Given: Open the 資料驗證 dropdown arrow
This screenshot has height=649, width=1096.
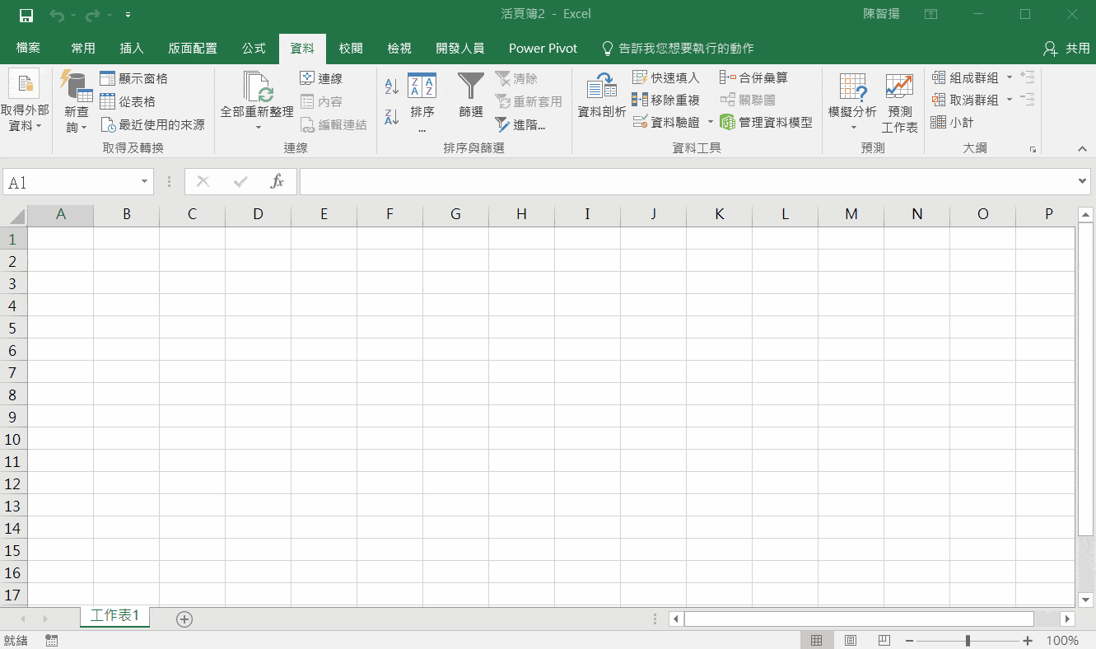Looking at the screenshot, I should [710, 122].
